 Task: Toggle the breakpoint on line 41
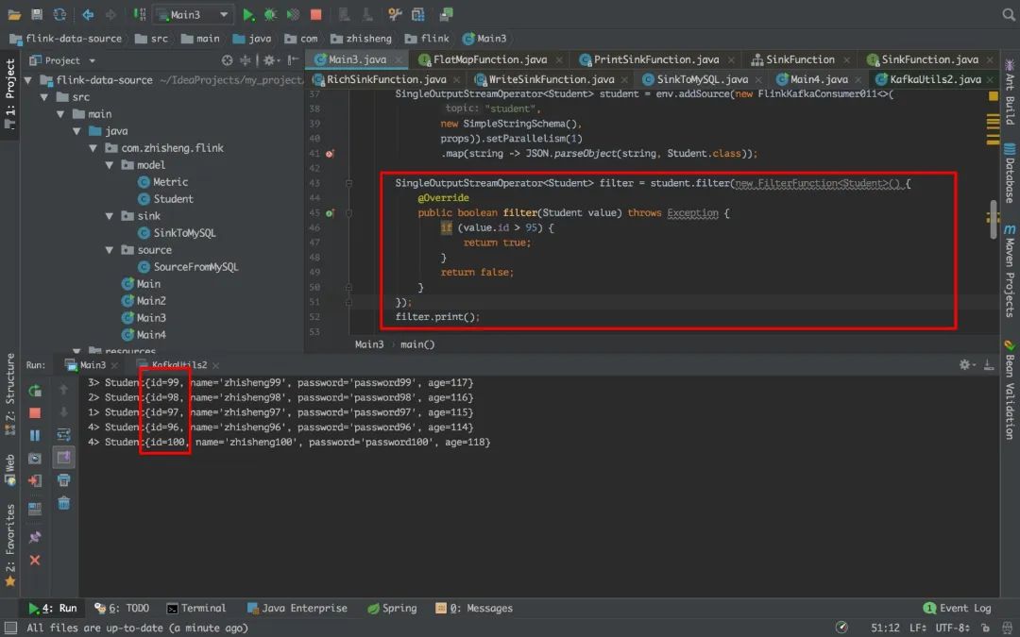[x=330, y=154]
